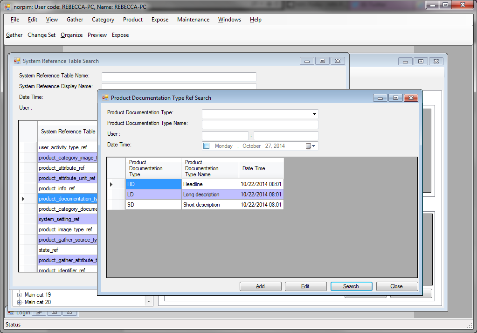
Task: Select user_activity_type_ref row
Action: point(67,147)
